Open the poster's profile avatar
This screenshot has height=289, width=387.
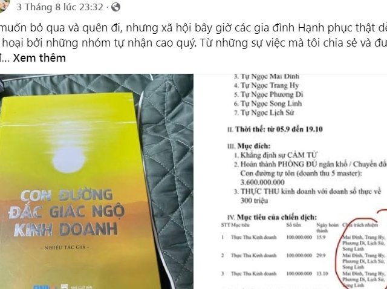point(4,5)
